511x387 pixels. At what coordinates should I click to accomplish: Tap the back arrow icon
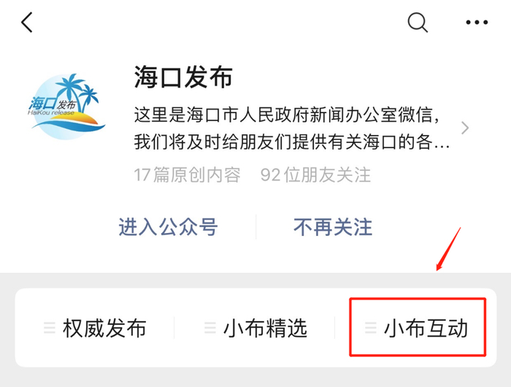(x=27, y=22)
